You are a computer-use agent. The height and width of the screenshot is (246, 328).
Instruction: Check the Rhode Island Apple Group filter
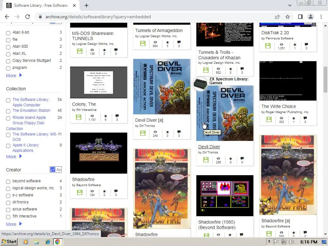click(8, 119)
